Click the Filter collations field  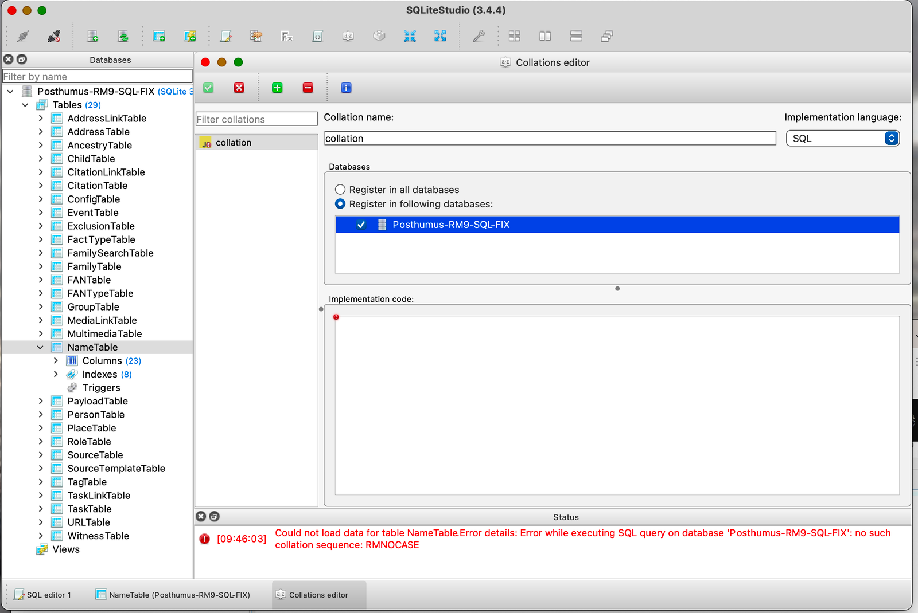point(256,119)
